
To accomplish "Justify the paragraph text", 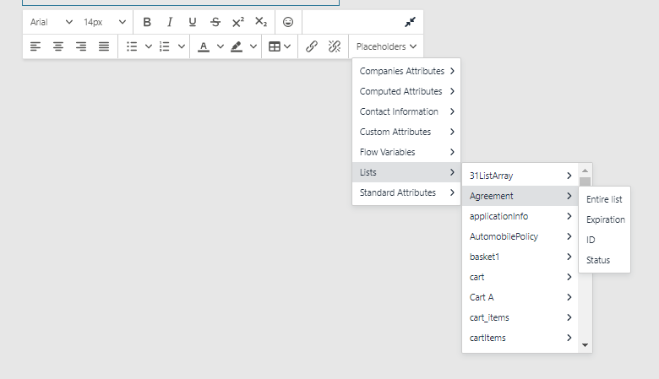I will click(104, 46).
